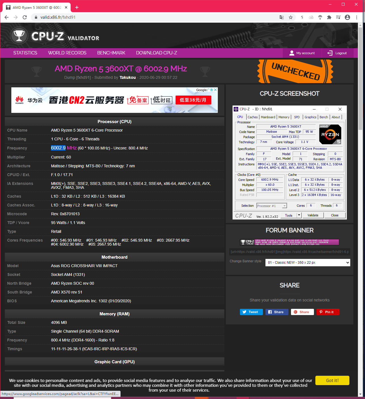This screenshot has height=399, width=365.
Task: Click the forum banner preview image
Action: point(290,242)
